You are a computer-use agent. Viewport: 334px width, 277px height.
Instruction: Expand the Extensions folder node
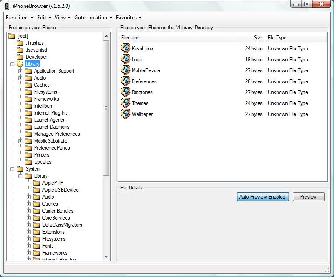pos(28,232)
